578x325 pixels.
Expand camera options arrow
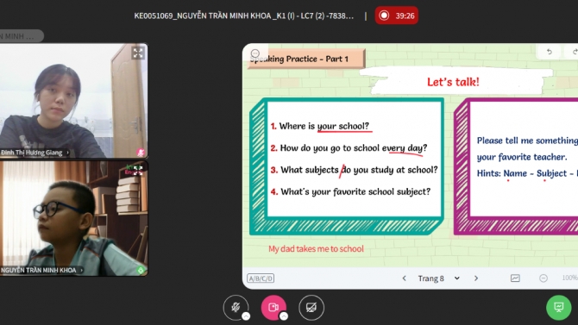coord(284,316)
